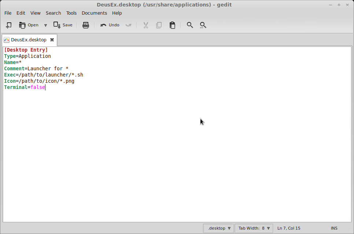
Task: Open a file with toolbar button
Action: click(x=29, y=25)
